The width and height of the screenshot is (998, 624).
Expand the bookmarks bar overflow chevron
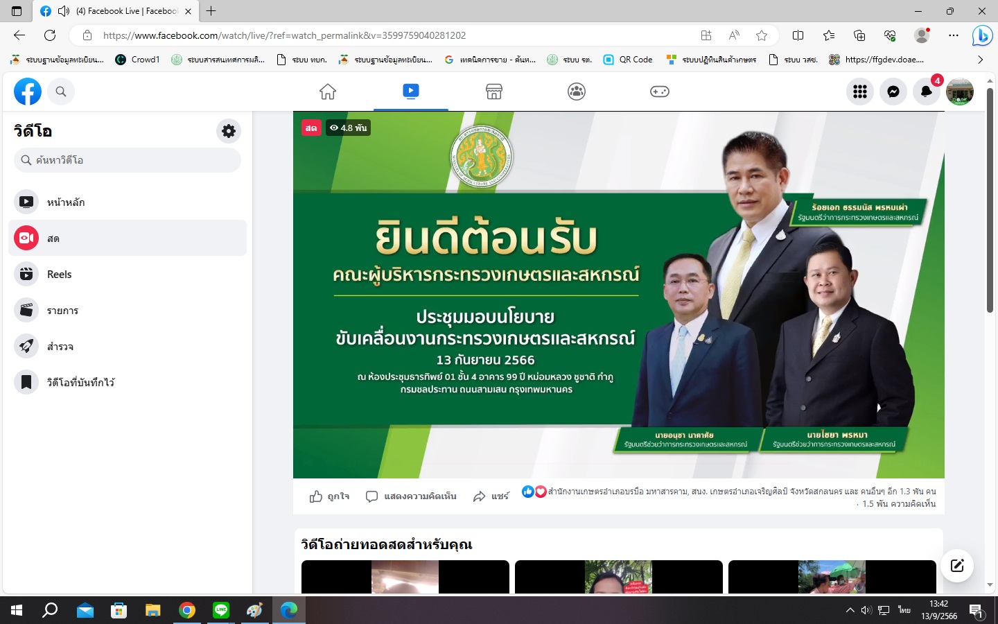980,60
